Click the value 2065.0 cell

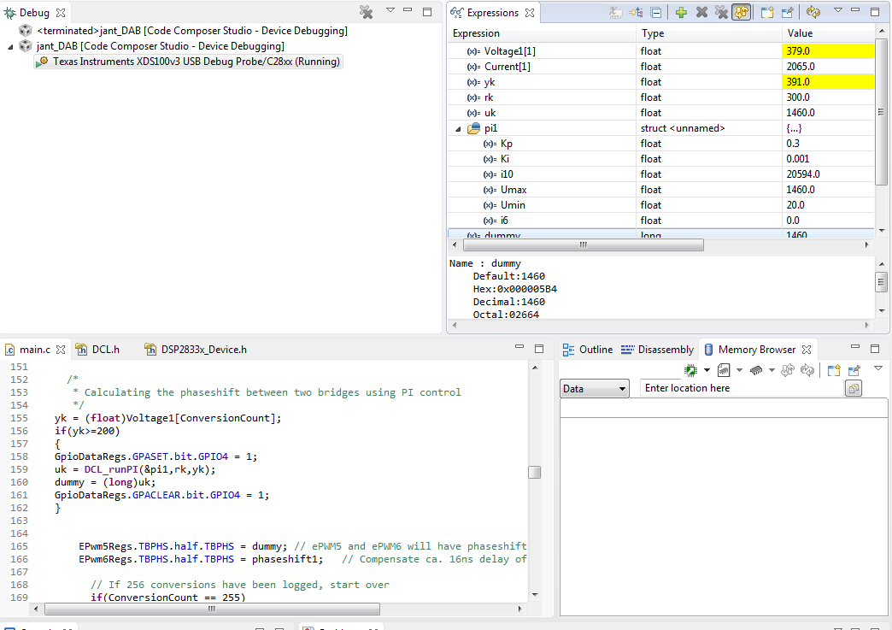click(x=828, y=67)
